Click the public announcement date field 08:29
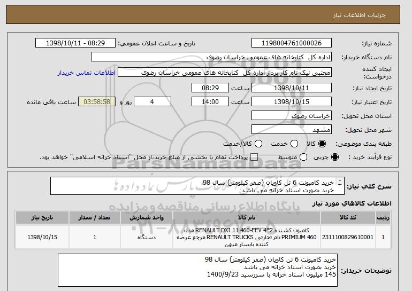The width and height of the screenshot is (412, 291). click(x=75, y=43)
